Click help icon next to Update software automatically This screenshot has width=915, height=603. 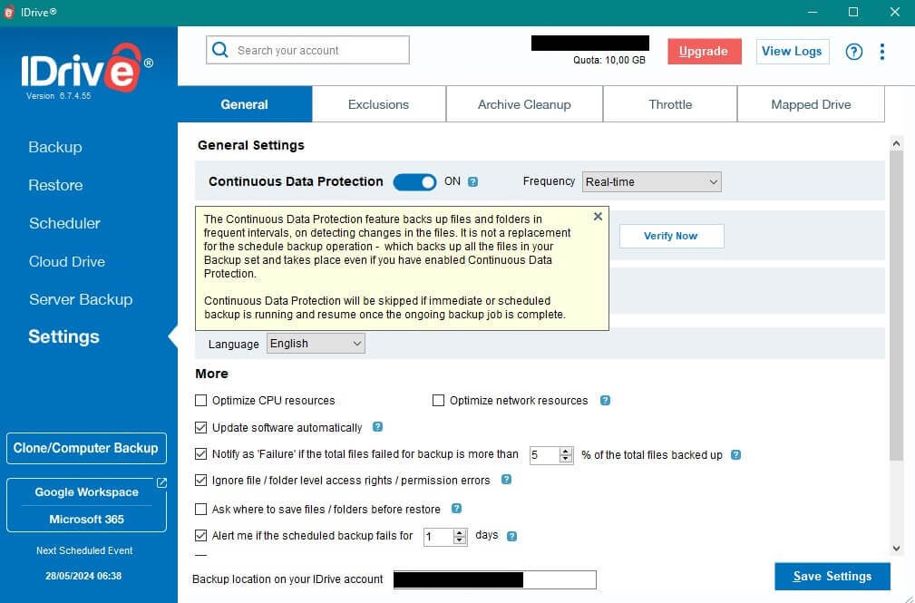pos(377,427)
